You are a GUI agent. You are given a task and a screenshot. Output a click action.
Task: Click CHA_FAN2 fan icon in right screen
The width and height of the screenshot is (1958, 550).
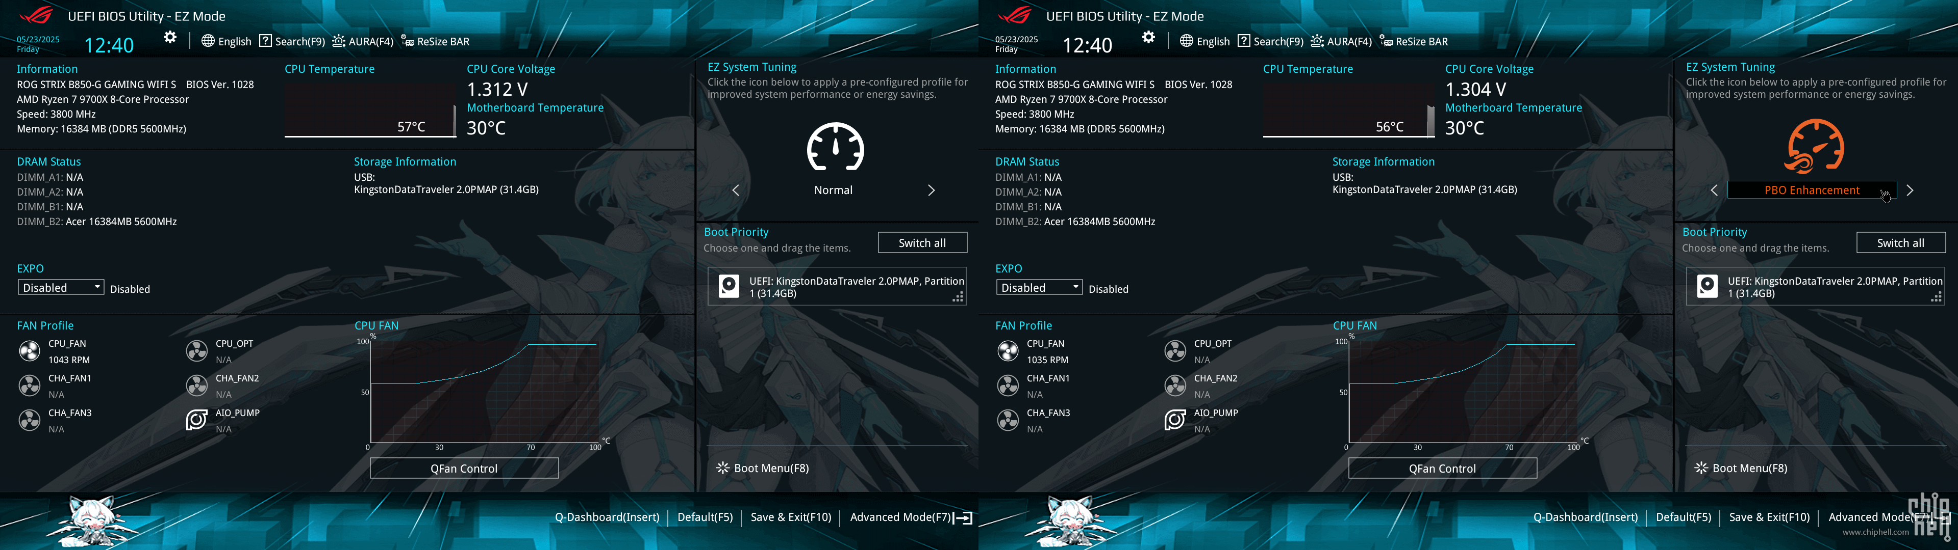point(1175,386)
